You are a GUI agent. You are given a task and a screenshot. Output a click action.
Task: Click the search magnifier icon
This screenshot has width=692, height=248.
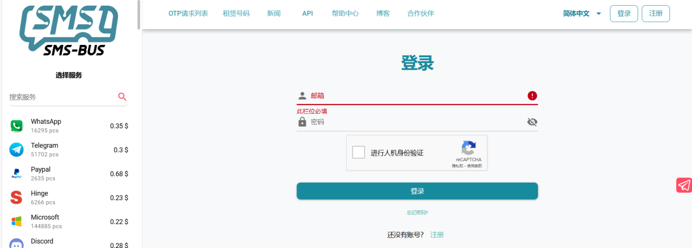(122, 97)
